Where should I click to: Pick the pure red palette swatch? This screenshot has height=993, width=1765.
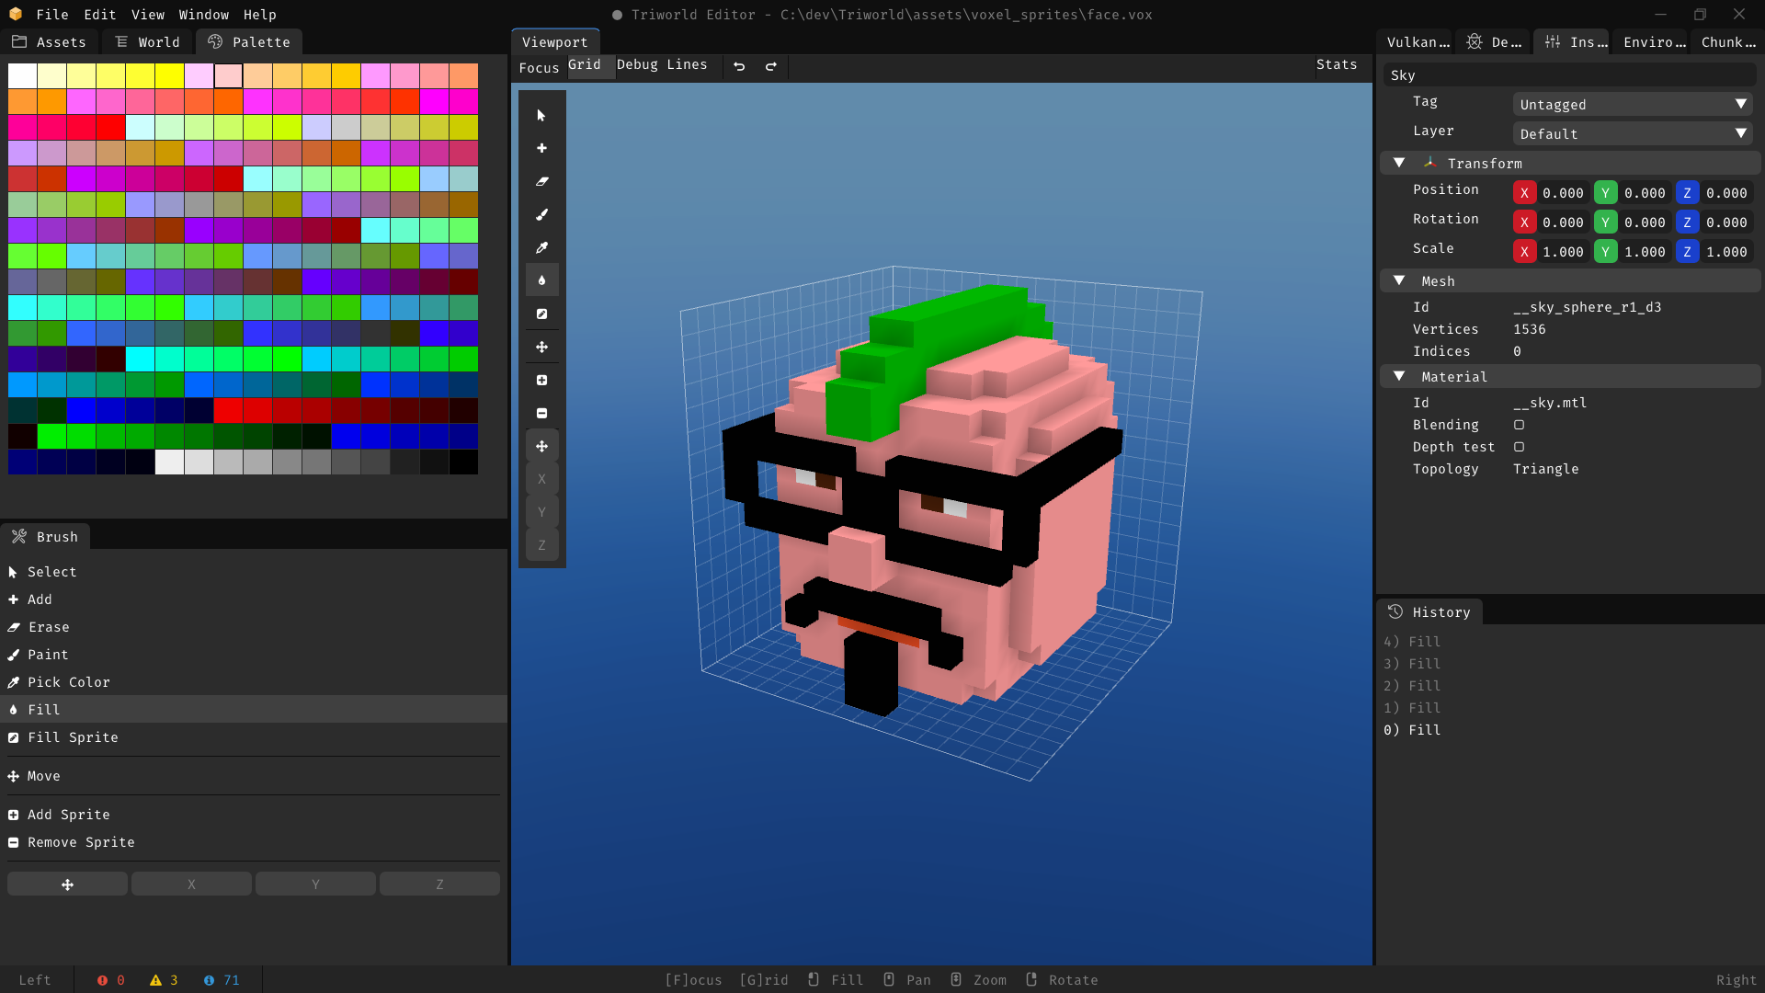click(x=110, y=127)
